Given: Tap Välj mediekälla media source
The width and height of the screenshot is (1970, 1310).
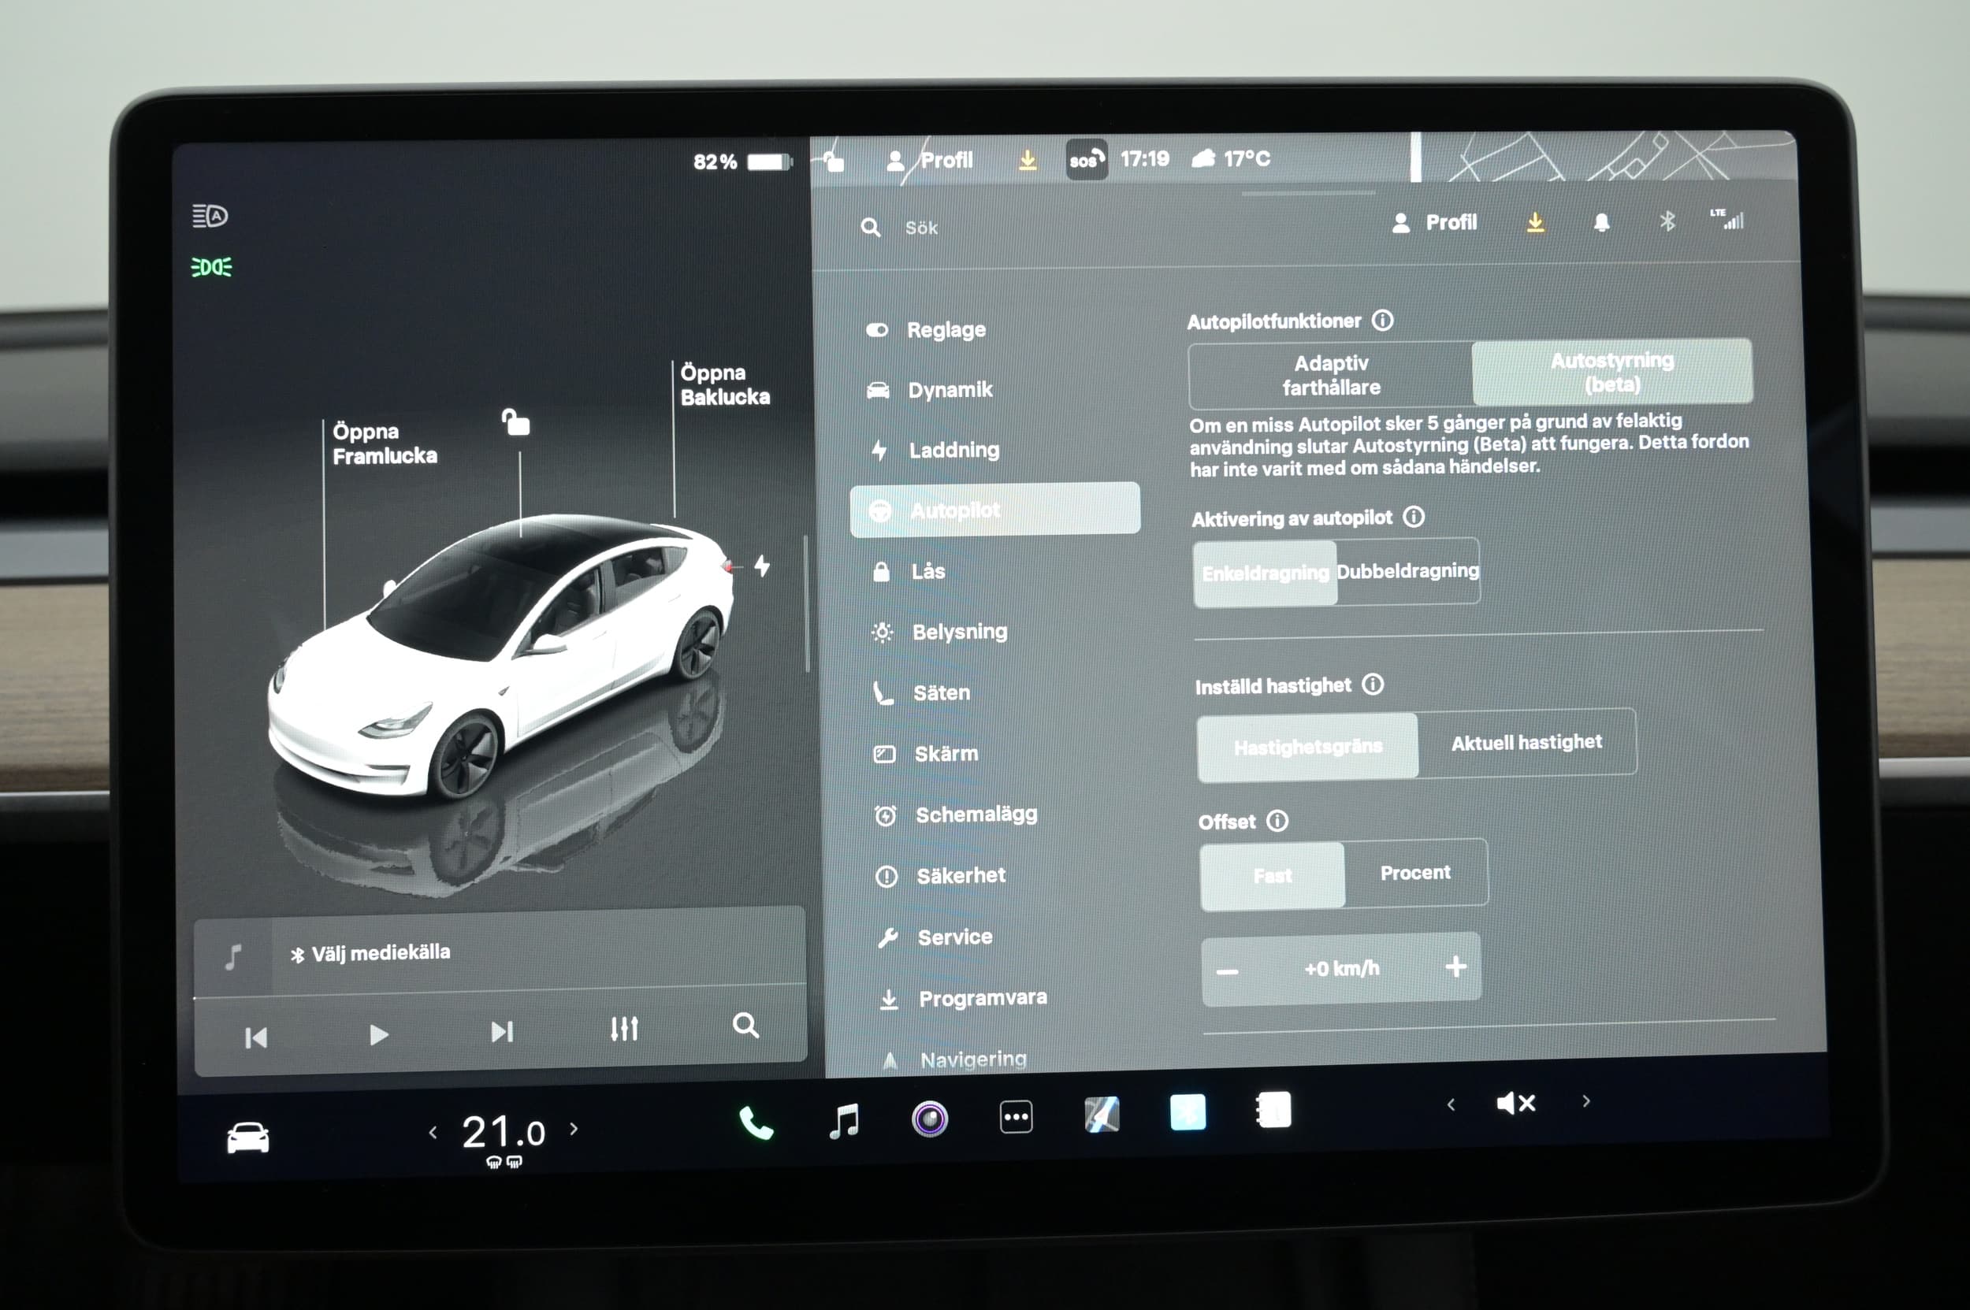Looking at the screenshot, I should coord(370,952).
